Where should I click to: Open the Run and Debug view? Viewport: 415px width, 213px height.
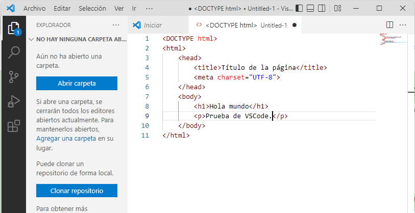(14, 101)
